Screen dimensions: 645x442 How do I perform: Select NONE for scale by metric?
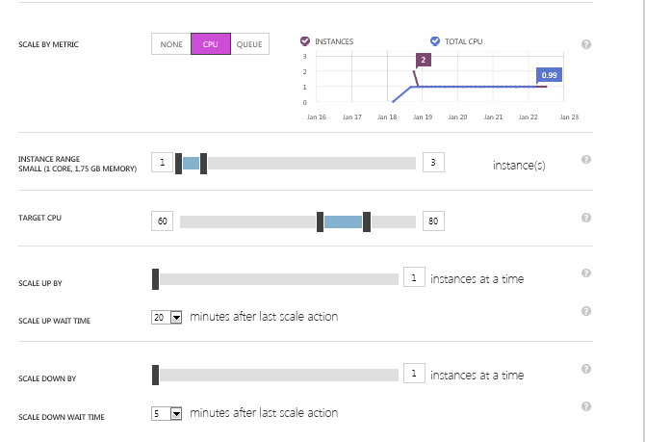tap(171, 44)
